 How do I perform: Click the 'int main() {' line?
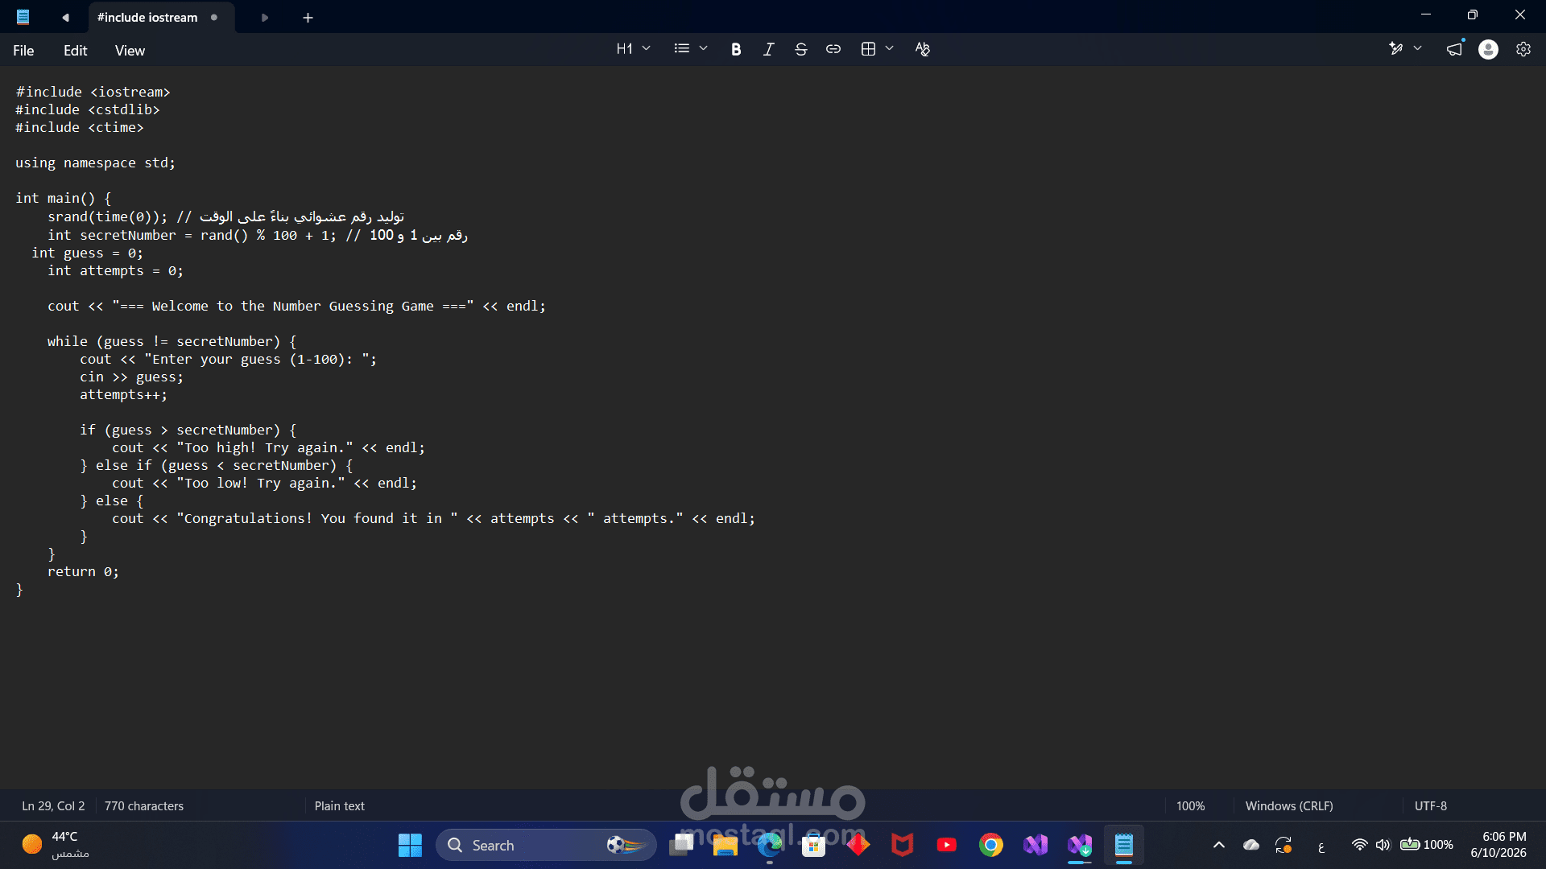click(x=64, y=199)
